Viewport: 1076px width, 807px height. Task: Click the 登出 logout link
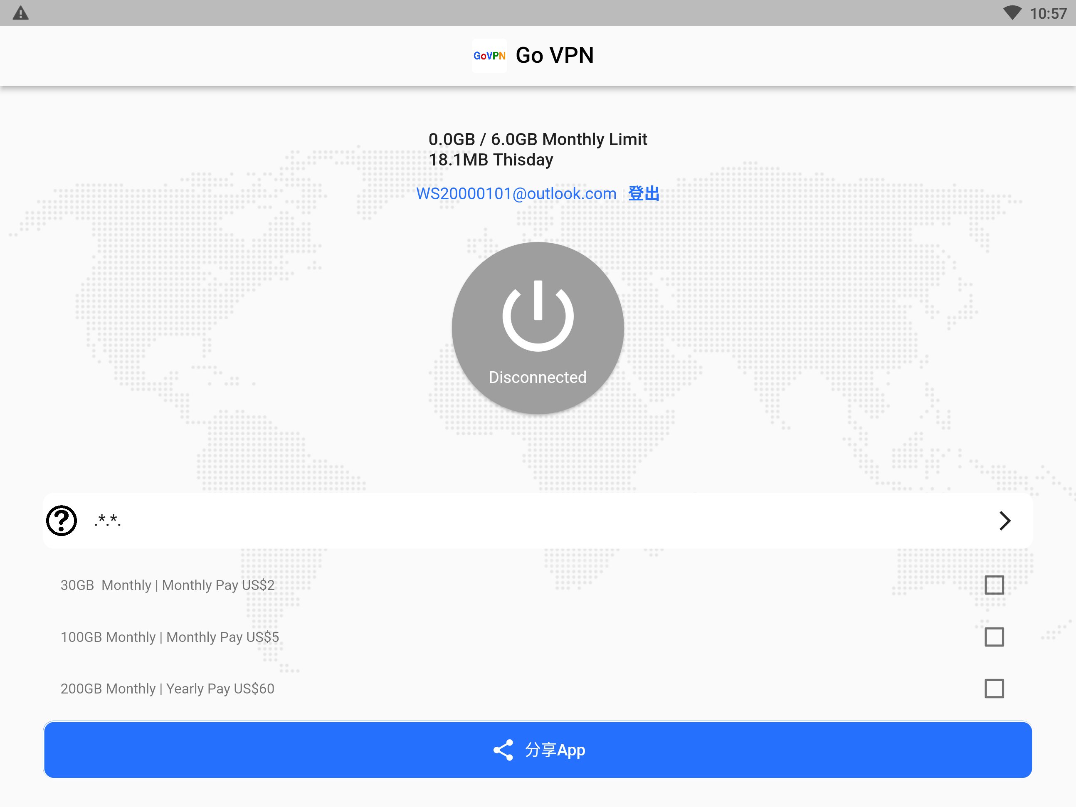644,194
